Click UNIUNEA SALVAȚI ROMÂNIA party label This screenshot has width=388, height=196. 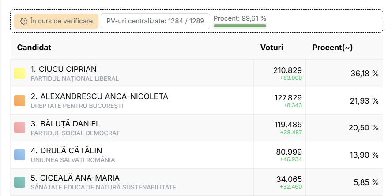click(73, 160)
